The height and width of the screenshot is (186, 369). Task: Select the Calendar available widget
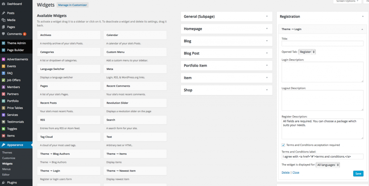tap(135, 35)
